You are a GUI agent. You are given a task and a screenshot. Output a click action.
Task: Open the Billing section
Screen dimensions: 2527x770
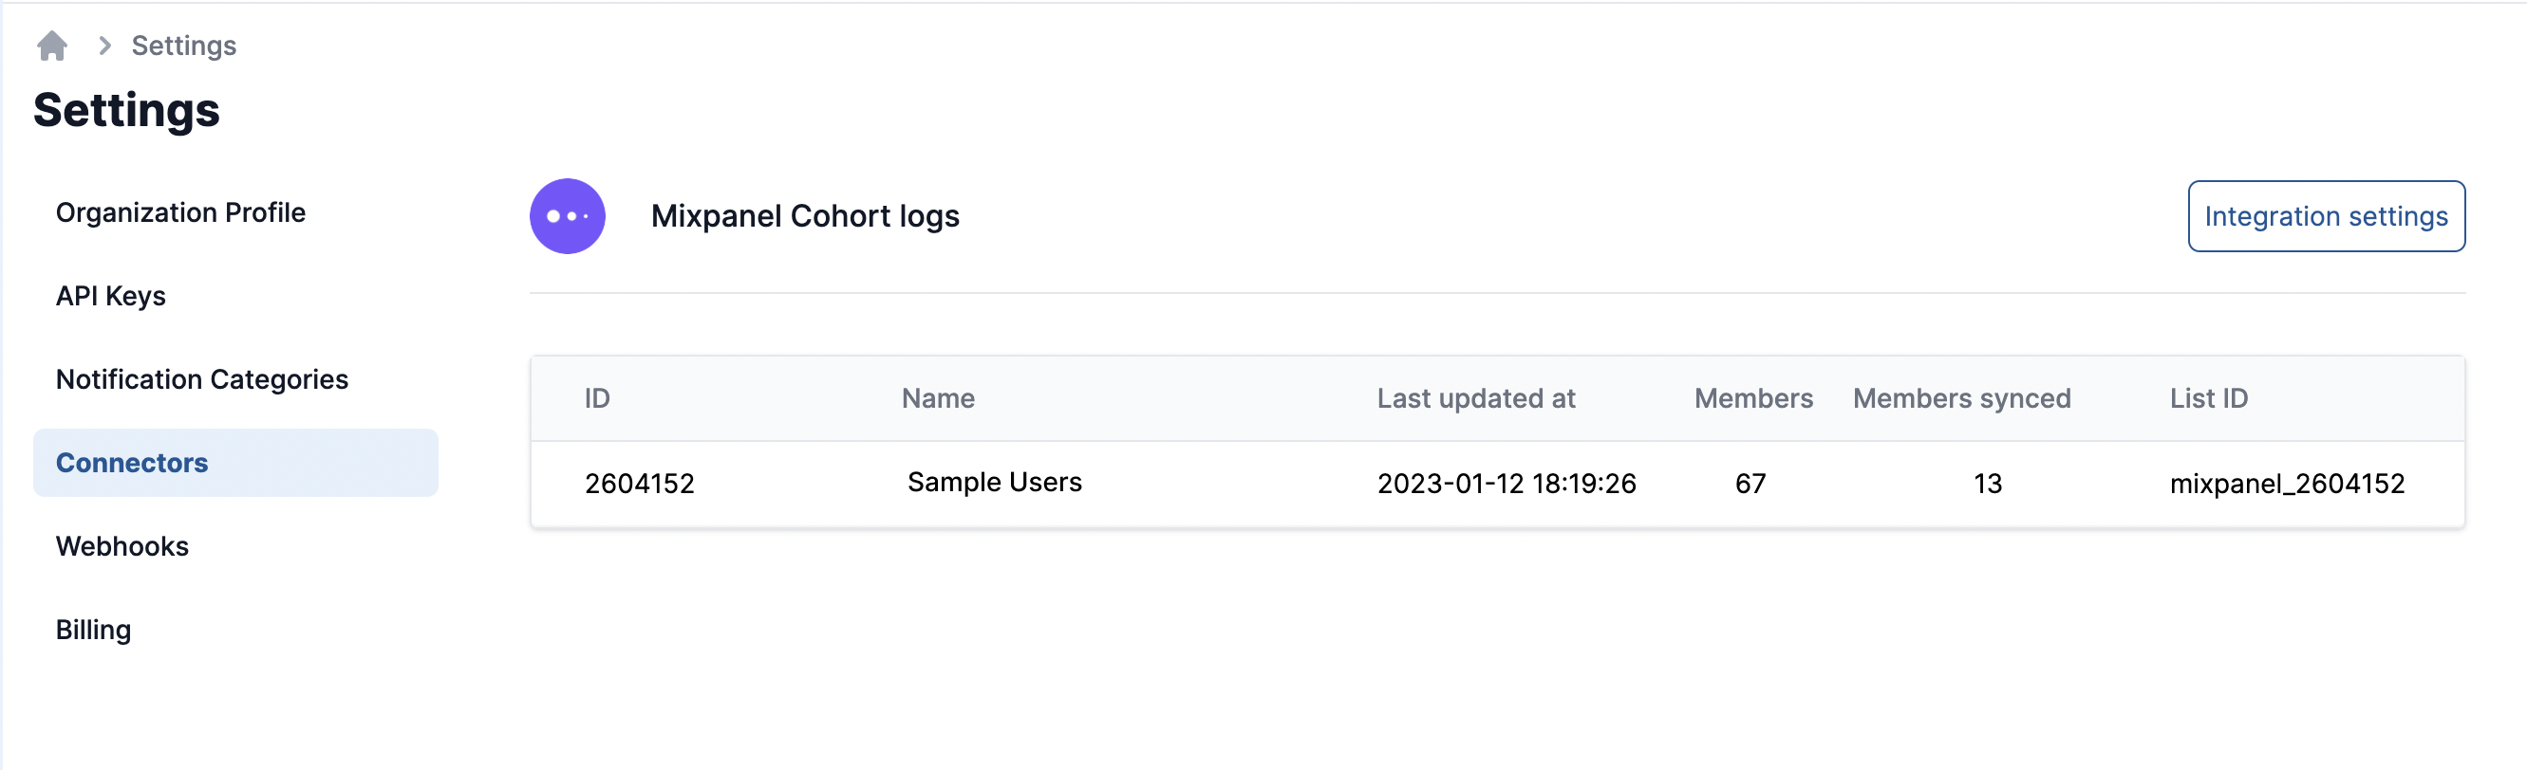point(93,629)
